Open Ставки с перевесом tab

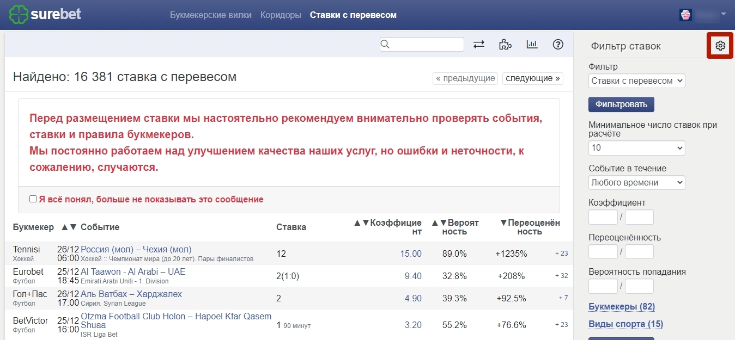coord(353,15)
